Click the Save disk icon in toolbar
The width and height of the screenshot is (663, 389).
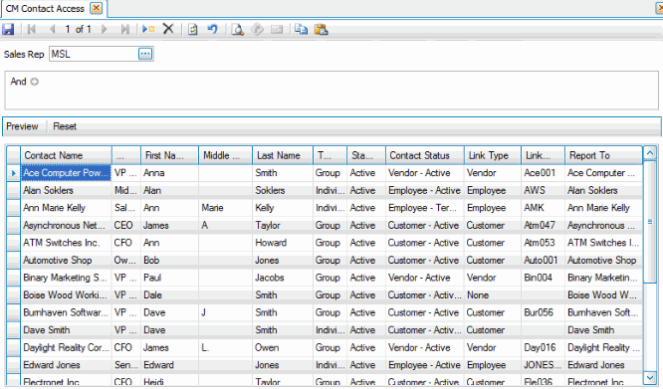[8, 29]
